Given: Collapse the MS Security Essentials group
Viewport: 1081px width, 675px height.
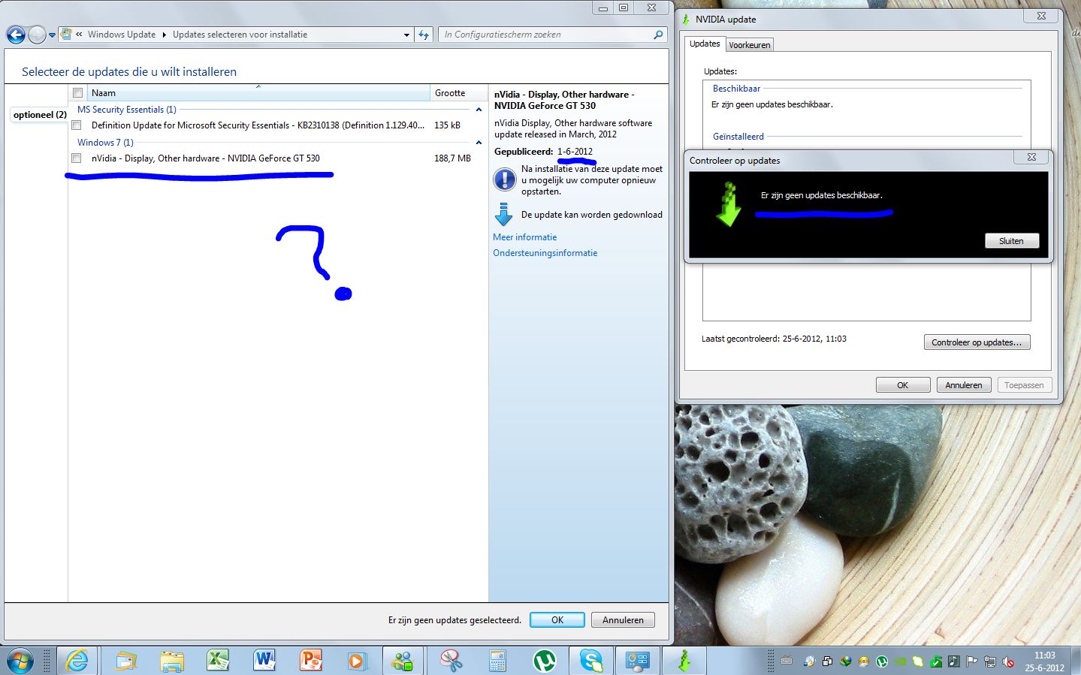Looking at the screenshot, I should (x=479, y=110).
